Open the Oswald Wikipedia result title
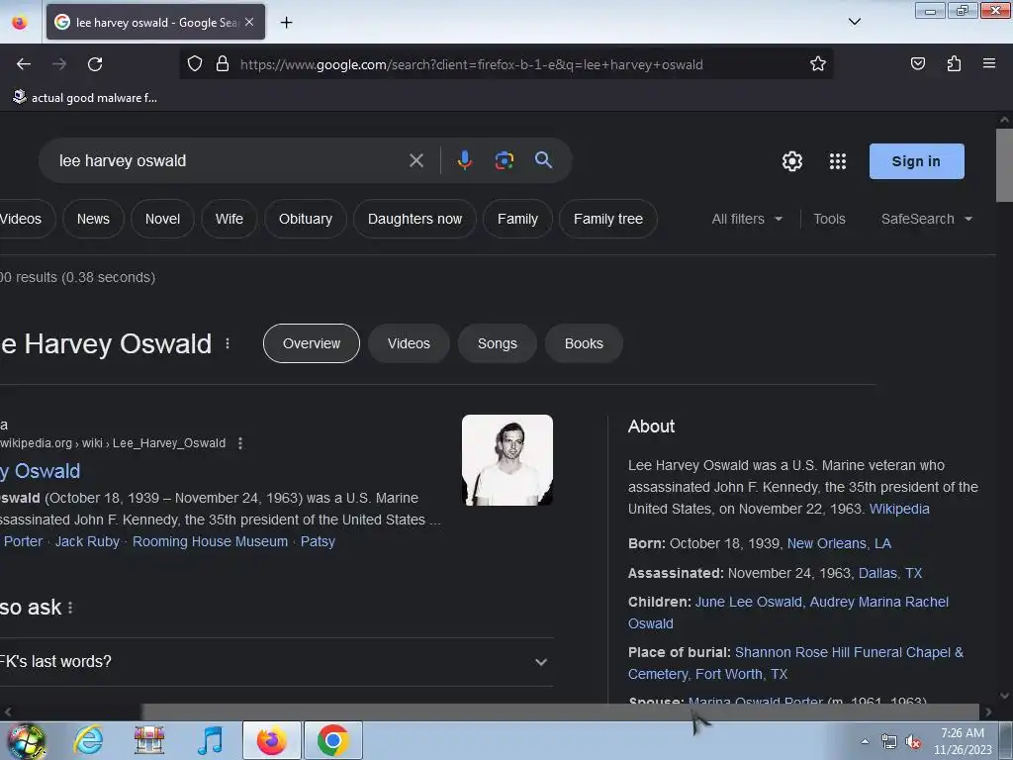1013x760 pixels. pyautogui.click(x=40, y=471)
